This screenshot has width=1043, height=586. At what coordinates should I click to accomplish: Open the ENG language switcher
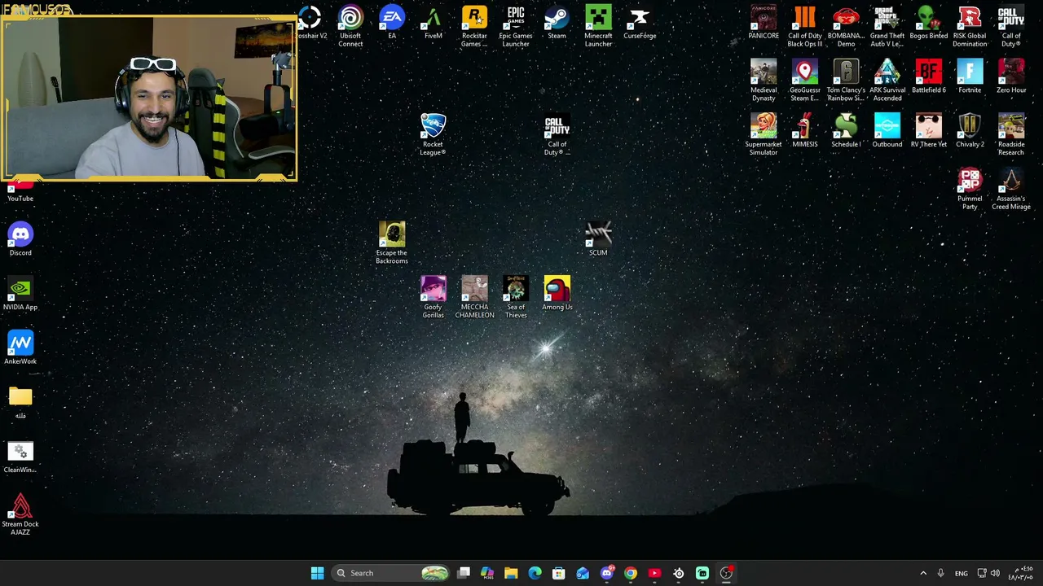pyautogui.click(x=962, y=573)
